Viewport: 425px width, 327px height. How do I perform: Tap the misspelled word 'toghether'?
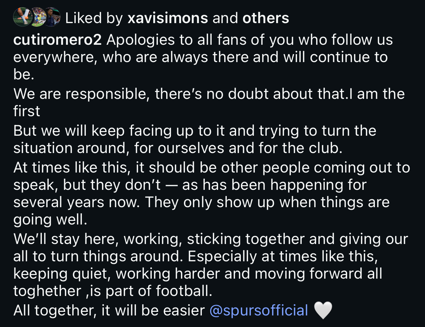pyautogui.click(x=47, y=292)
